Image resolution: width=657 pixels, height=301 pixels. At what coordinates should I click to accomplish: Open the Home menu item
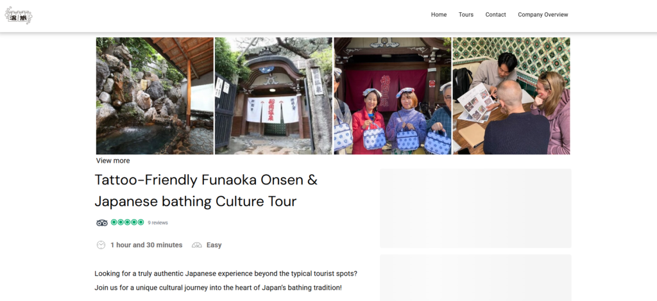pos(439,15)
